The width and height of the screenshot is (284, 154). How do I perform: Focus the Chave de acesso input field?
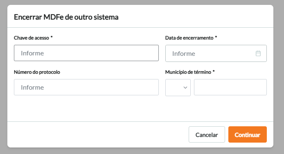tap(86, 53)
